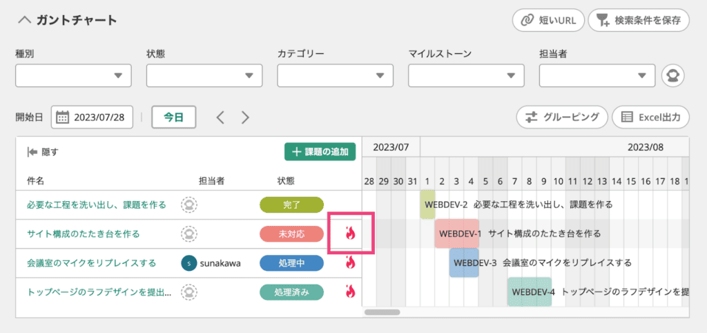Click the fire icon on 会議室のマイク row
This screenshot has width=707, height=333.
[x=350, y=263]
